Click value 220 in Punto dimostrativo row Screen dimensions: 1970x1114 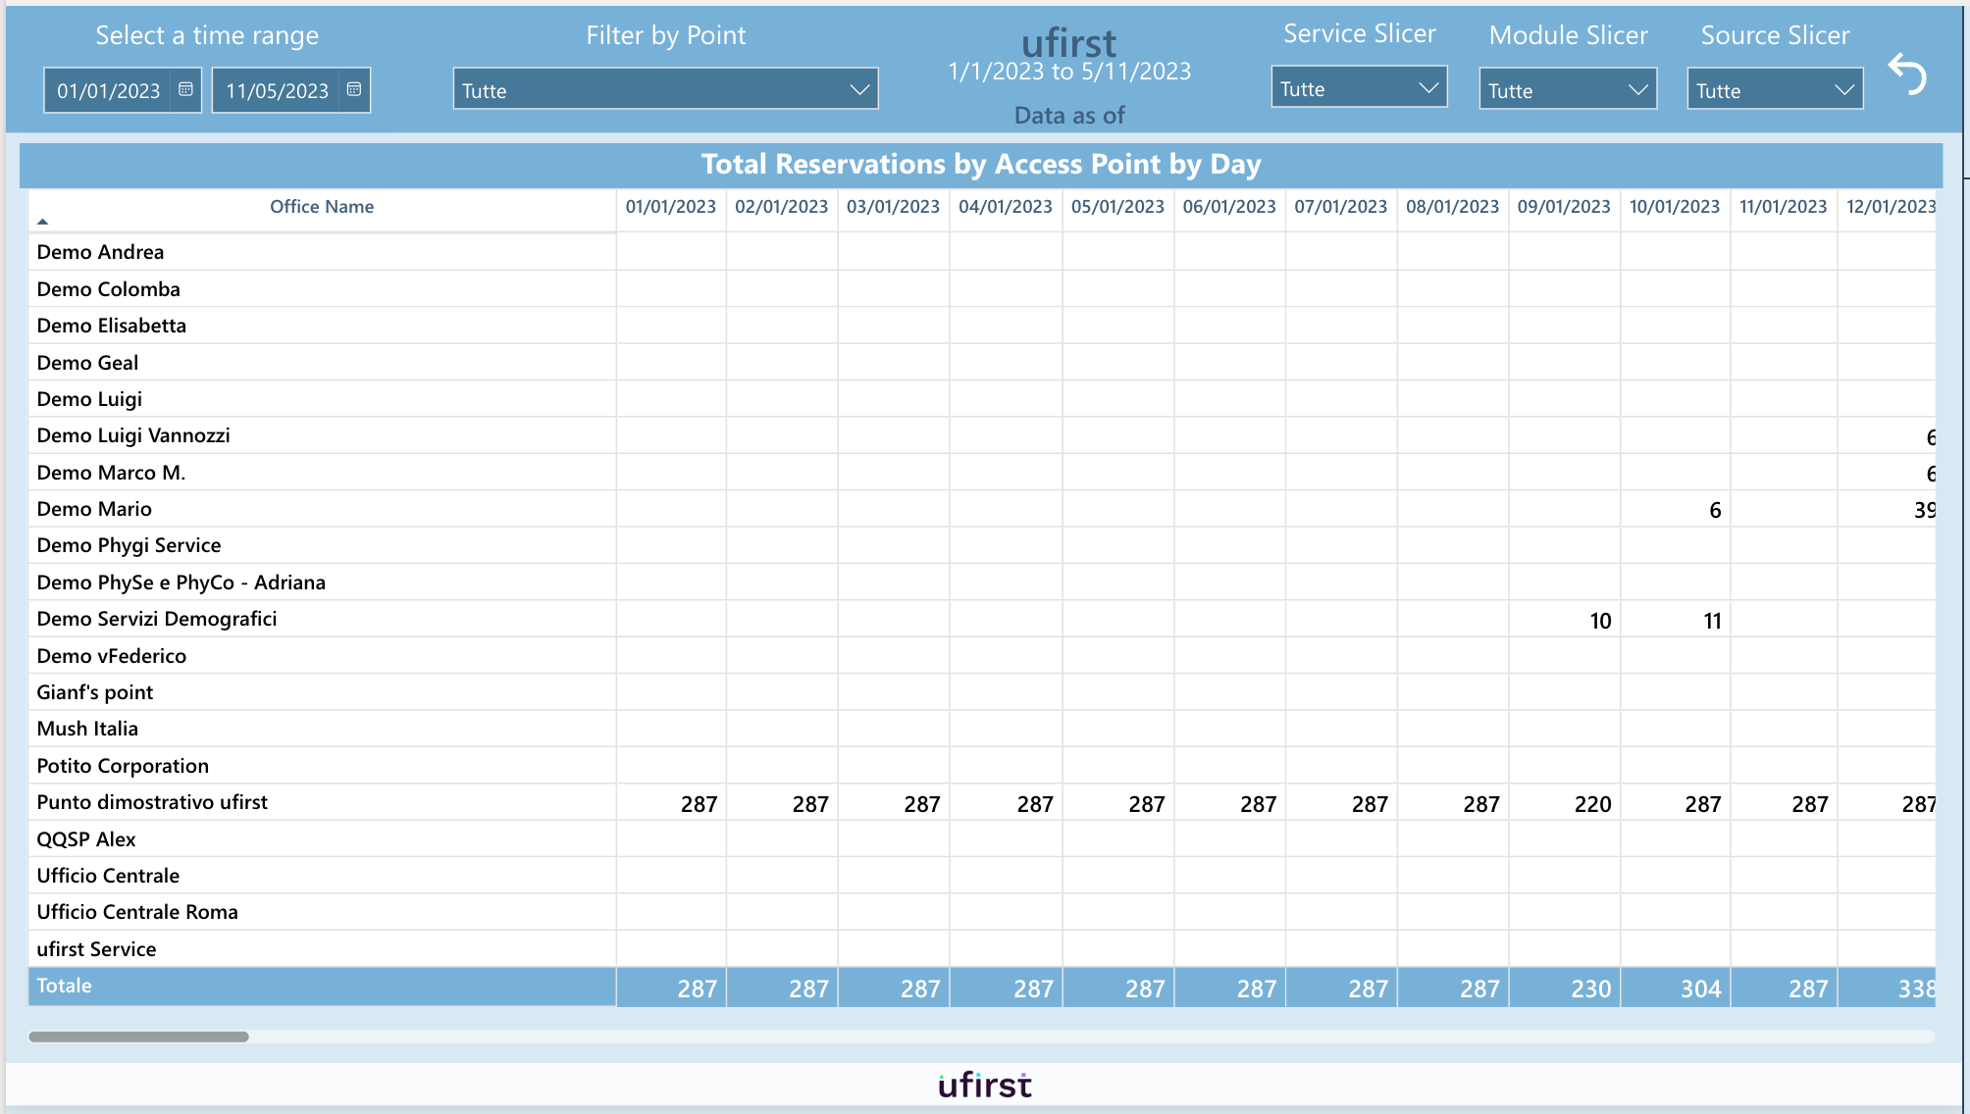pyautogui.click(x=1592, y=804)
